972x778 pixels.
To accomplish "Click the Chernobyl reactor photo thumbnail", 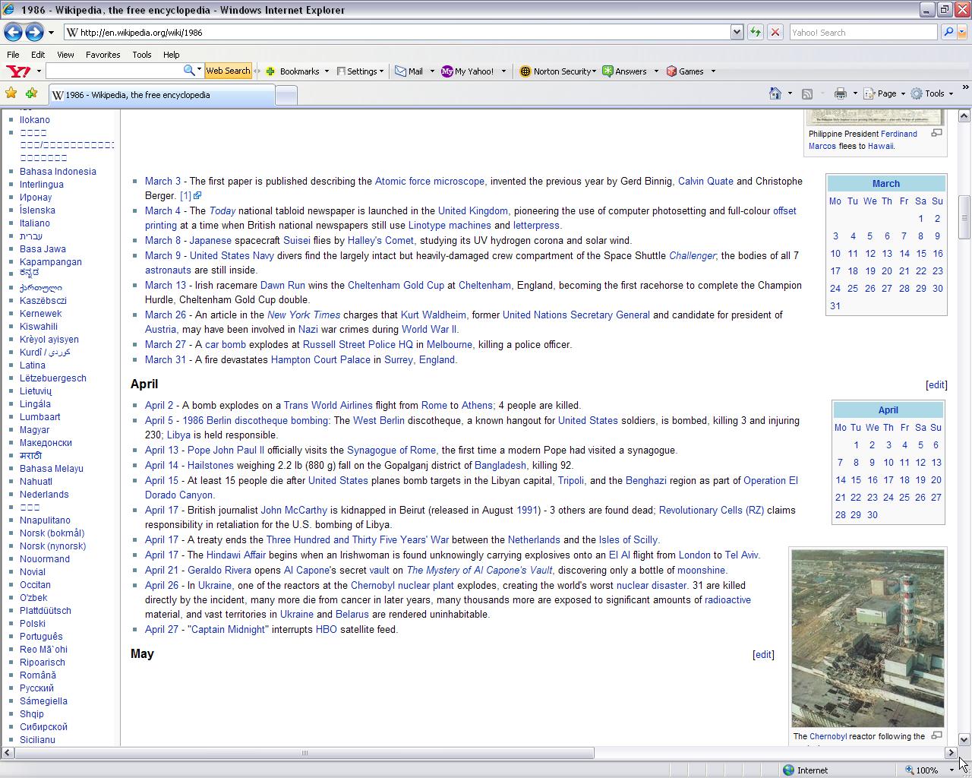I will 867,638.
